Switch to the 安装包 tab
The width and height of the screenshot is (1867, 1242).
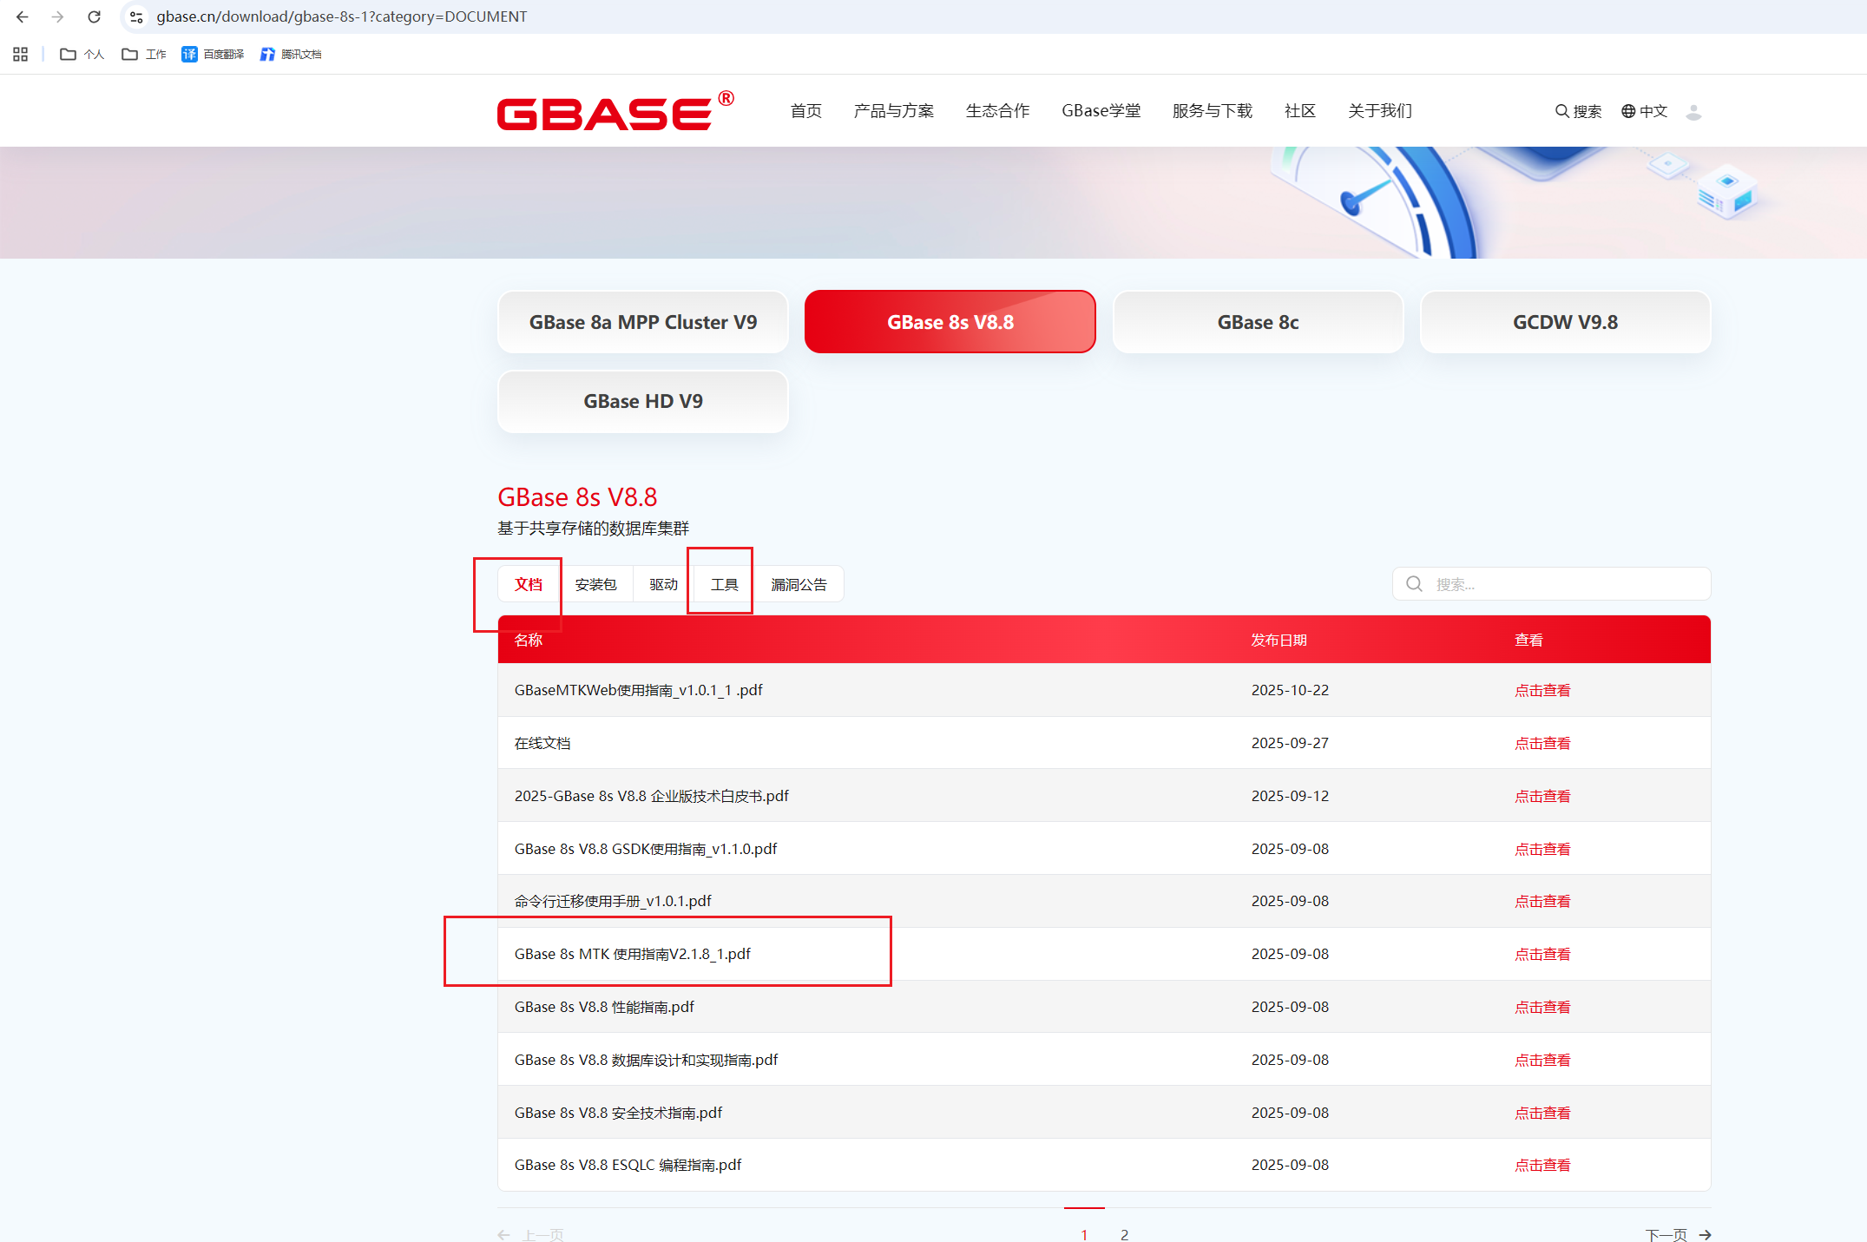coord(597,583)
